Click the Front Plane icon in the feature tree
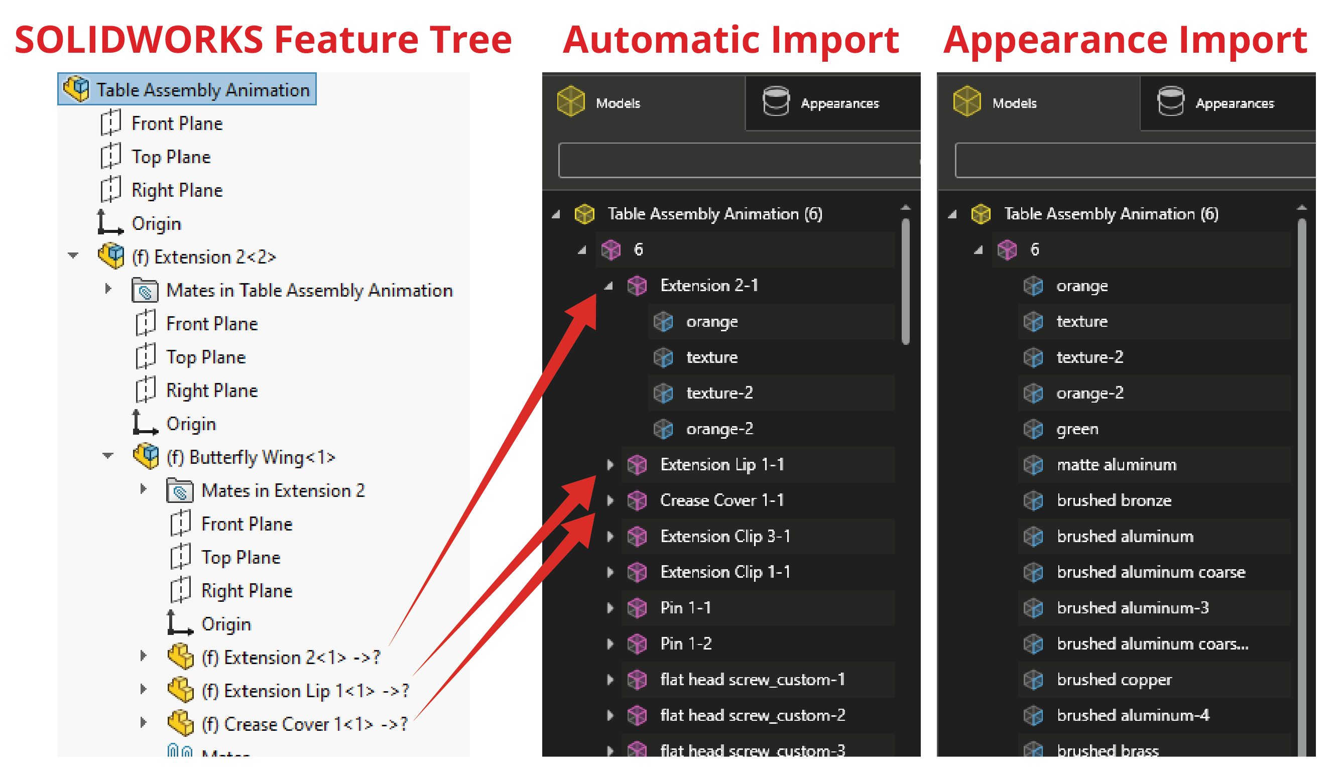Image resolution: width=1340 pixels, height=776 pixels. pyautogui.click(x=110, y=123)
